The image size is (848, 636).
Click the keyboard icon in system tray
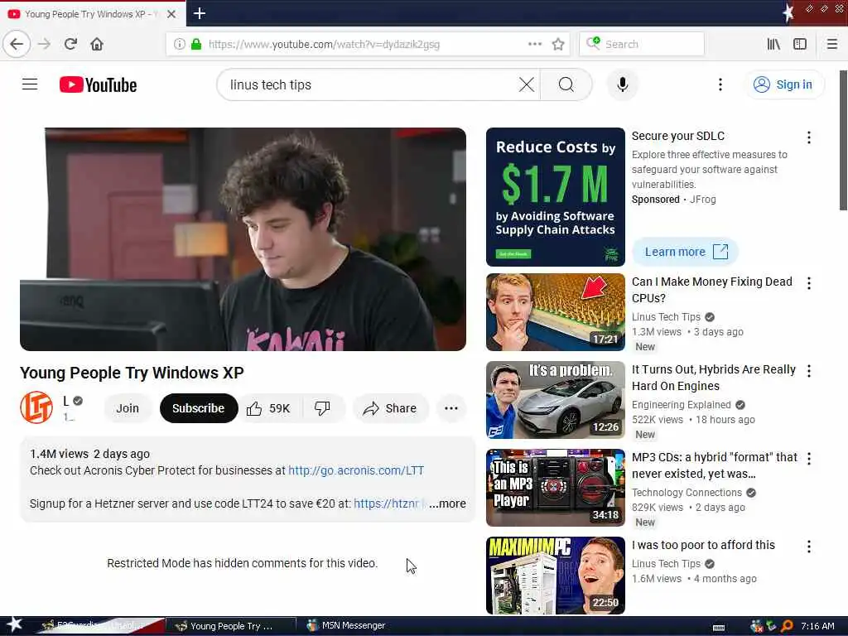coord(719,628)
